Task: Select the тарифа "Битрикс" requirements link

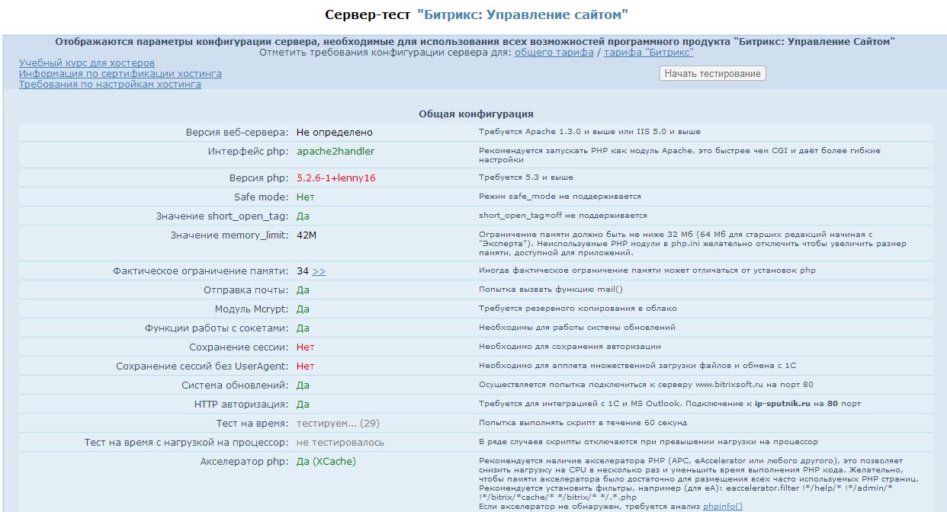Action: click(648, 53)
